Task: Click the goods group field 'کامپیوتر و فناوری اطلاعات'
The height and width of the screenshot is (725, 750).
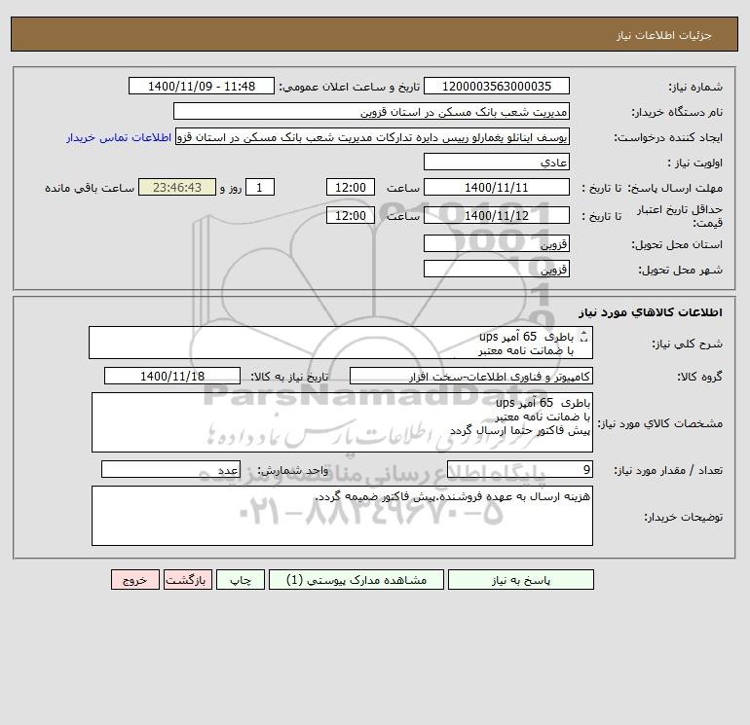Action: (471, 376)
